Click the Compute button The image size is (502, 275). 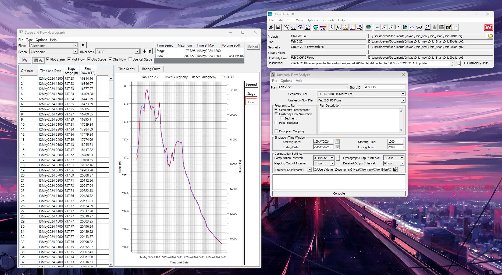tap(339, 193)
